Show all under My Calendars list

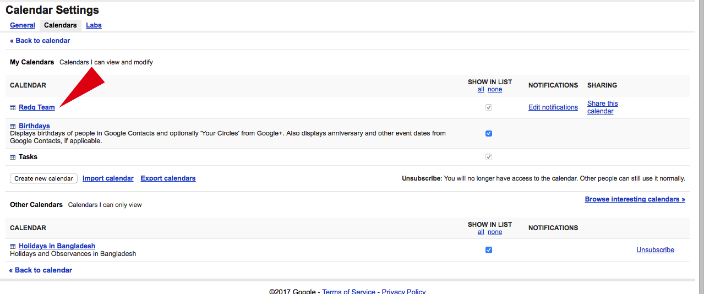tap(481, 90)
